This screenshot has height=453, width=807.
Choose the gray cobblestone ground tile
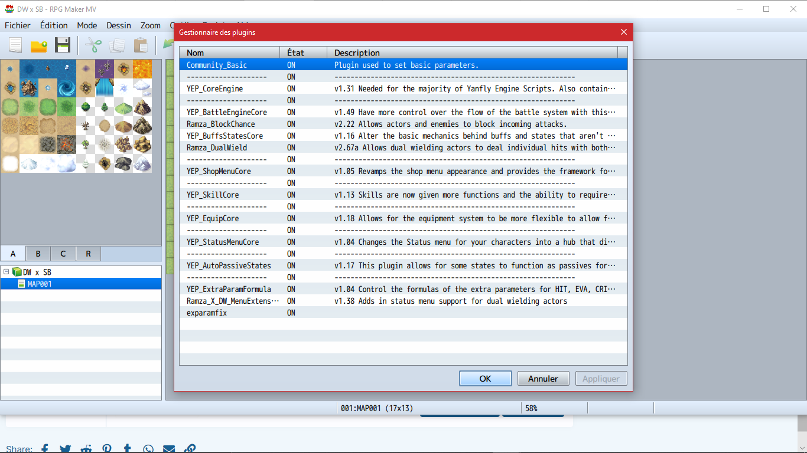(x=48, y=145)
